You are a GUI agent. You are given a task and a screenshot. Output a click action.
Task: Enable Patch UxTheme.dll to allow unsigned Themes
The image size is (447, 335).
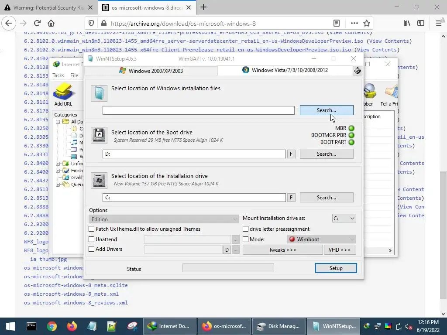(92, 229)
